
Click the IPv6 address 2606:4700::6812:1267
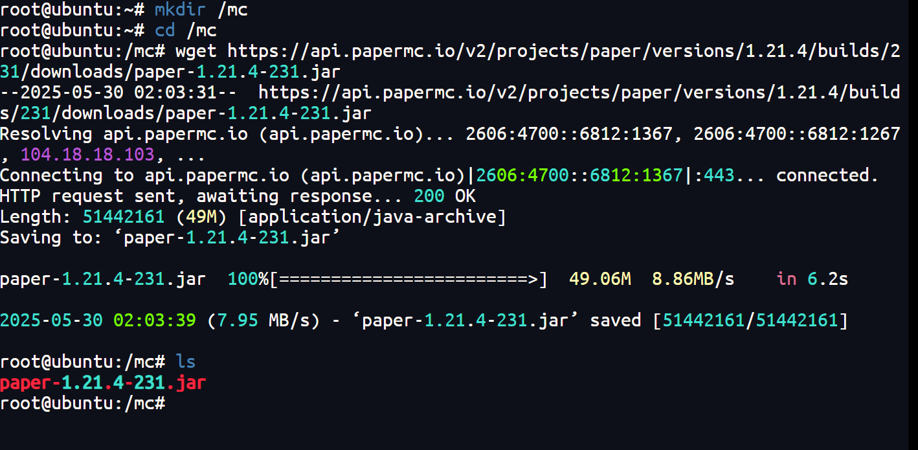[797, 134]
